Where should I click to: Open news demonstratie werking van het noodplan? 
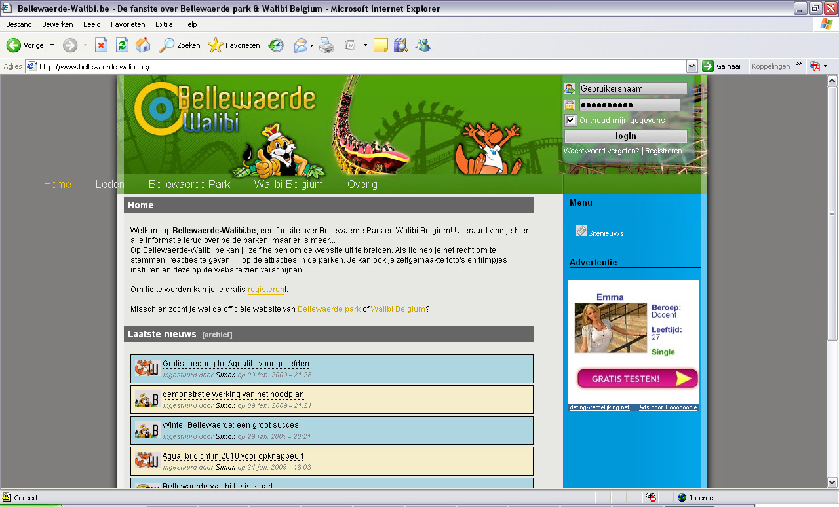[x=233, y=394]
